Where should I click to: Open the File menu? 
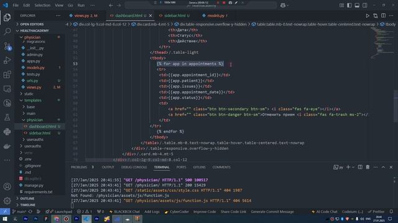tap(16, 5)
